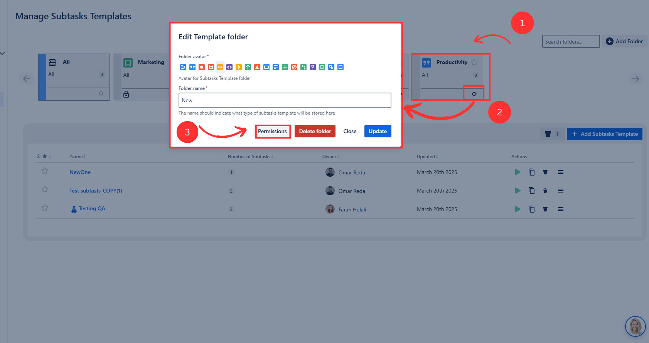
Task: Toggle favorite star on Testing QA row
Action: 45,208
